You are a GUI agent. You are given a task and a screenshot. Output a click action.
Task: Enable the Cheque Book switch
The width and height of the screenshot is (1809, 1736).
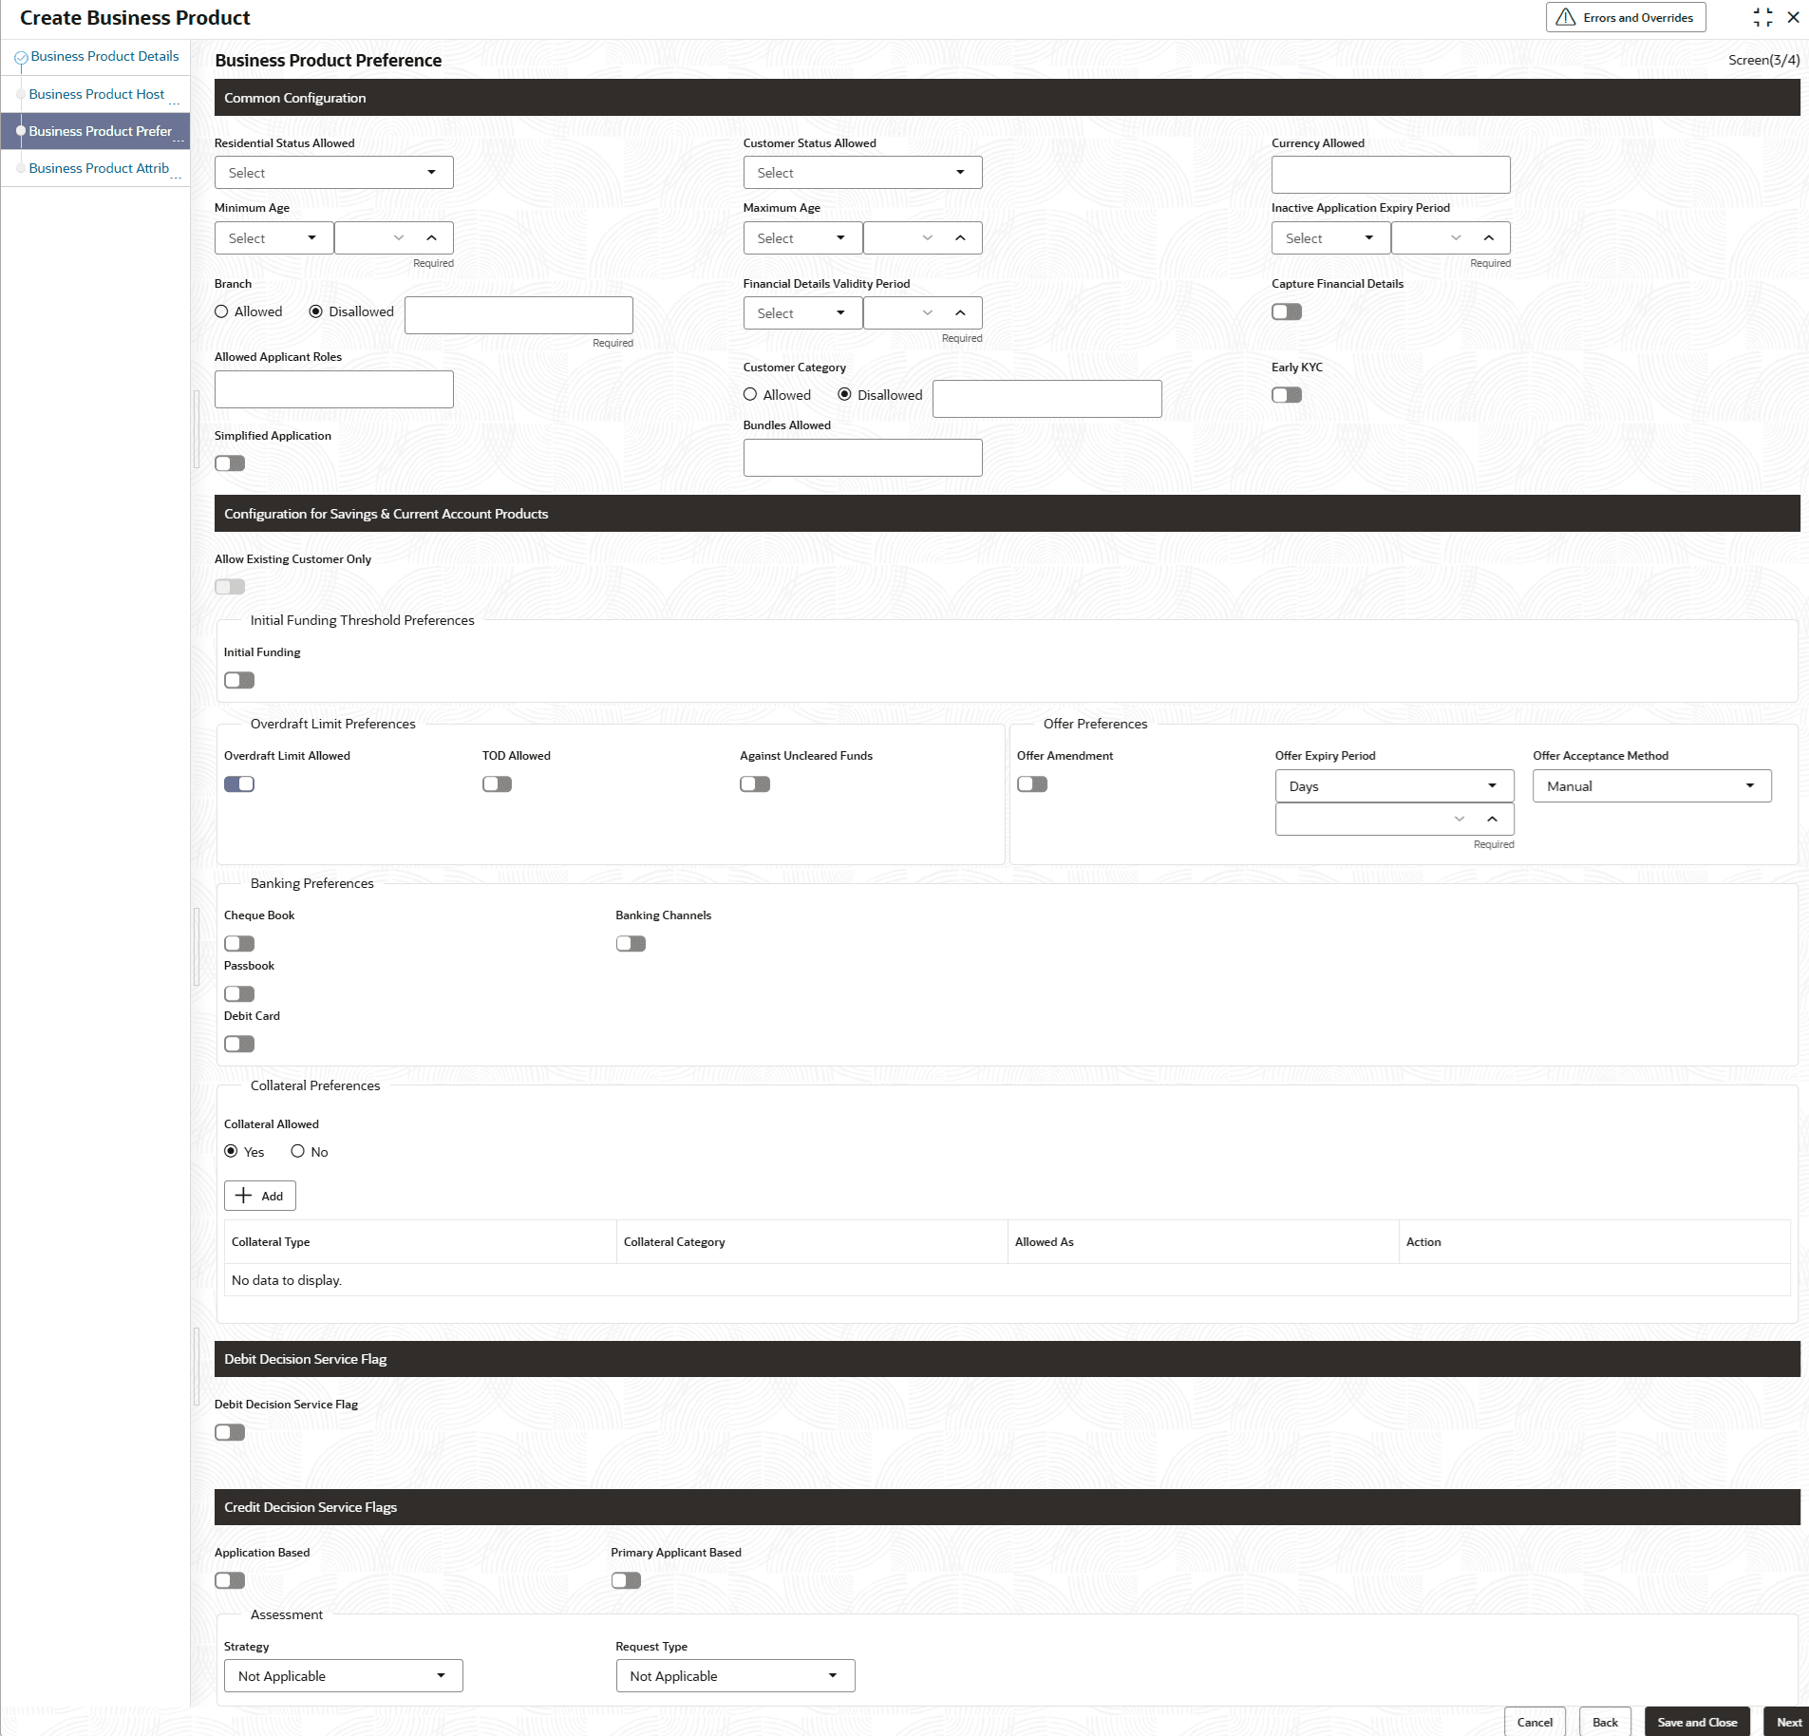[239, 944]
